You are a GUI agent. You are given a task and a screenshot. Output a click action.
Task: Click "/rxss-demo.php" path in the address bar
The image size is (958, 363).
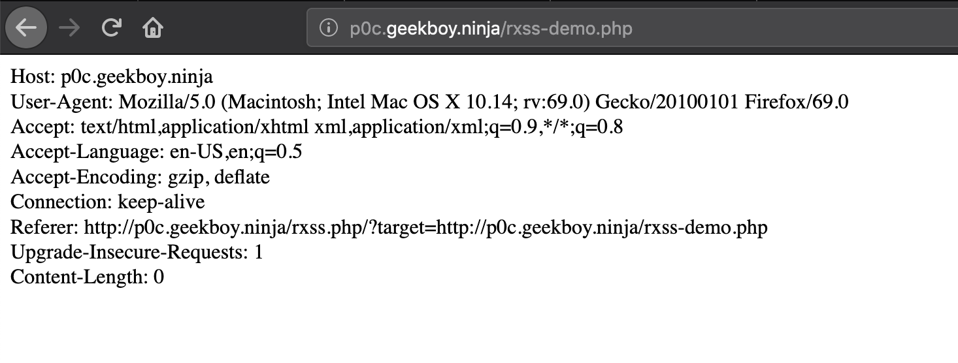[566, 29]
